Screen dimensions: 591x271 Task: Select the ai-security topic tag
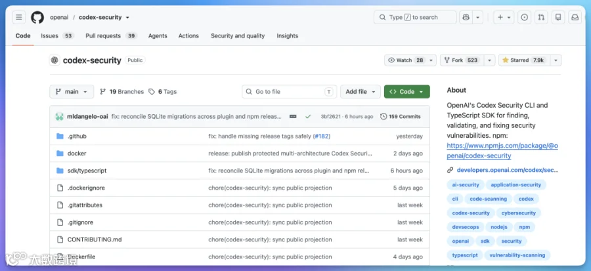point(466,185)
